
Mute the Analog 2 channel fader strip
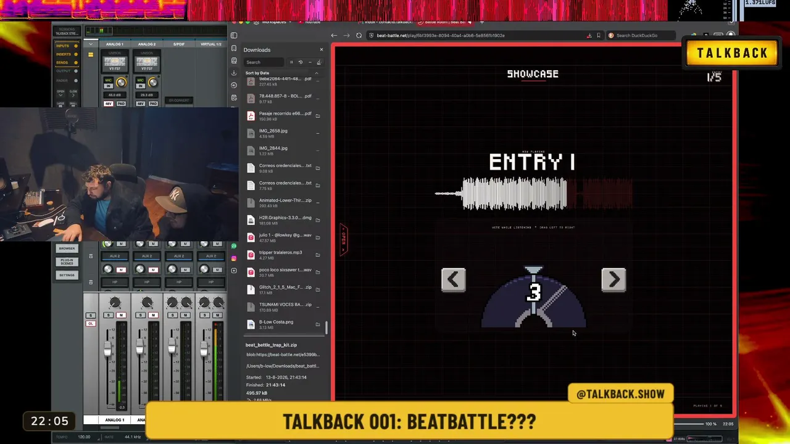coord(153,315)
